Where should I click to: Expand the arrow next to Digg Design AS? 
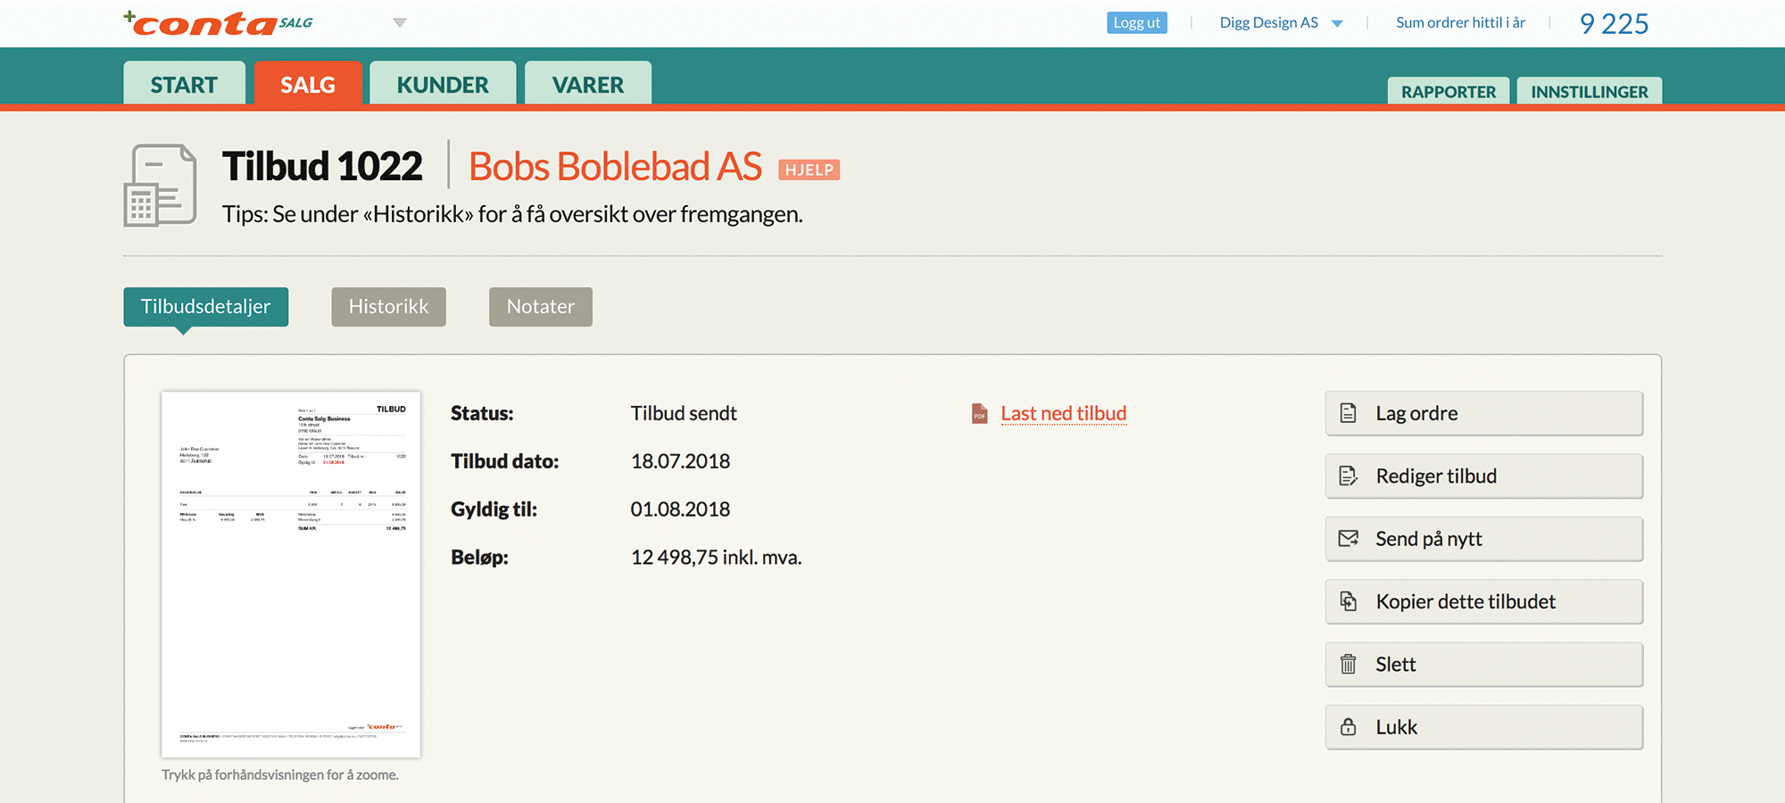1337,24
